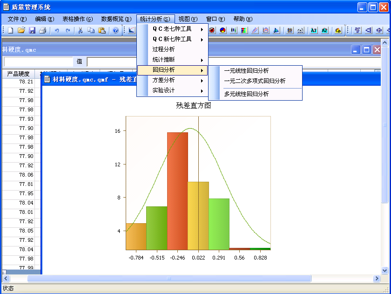
Task: Expand the QC老七种工具 submenu
Action: pyautogui.click(x=172, y=29)
